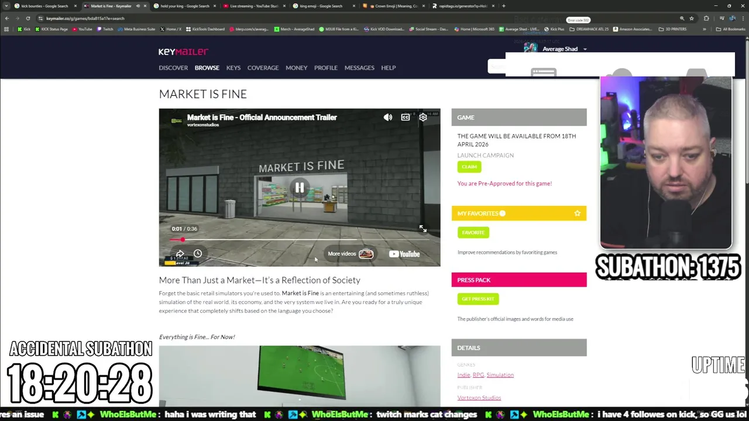Click the Watch Later clock icon
The width and height of the screenshot is (749, 421).
click(198, 254)
